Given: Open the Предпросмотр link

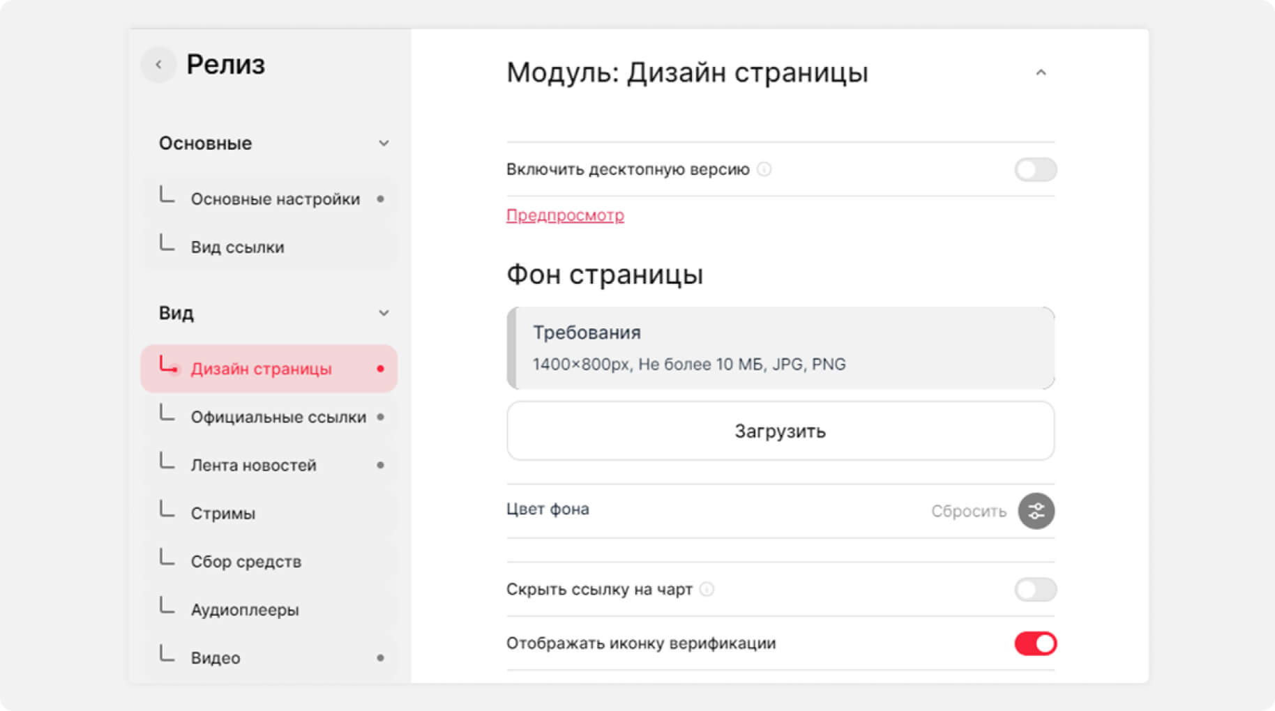Looking at the screenshot, I should click(x=565, y=215).
